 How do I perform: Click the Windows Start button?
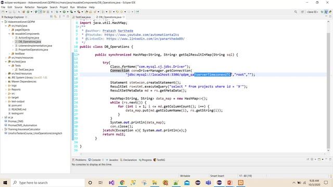[x=5, y=182]
